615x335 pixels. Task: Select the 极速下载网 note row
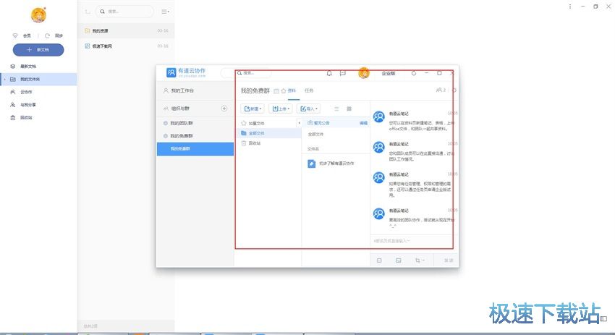pyautogui.click(x=126, y=46)
